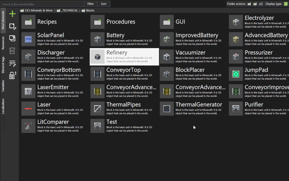Select the ConveyorImprove block icon
The image size is (289, 181).
pyautogui.click(x=236, y=91)
